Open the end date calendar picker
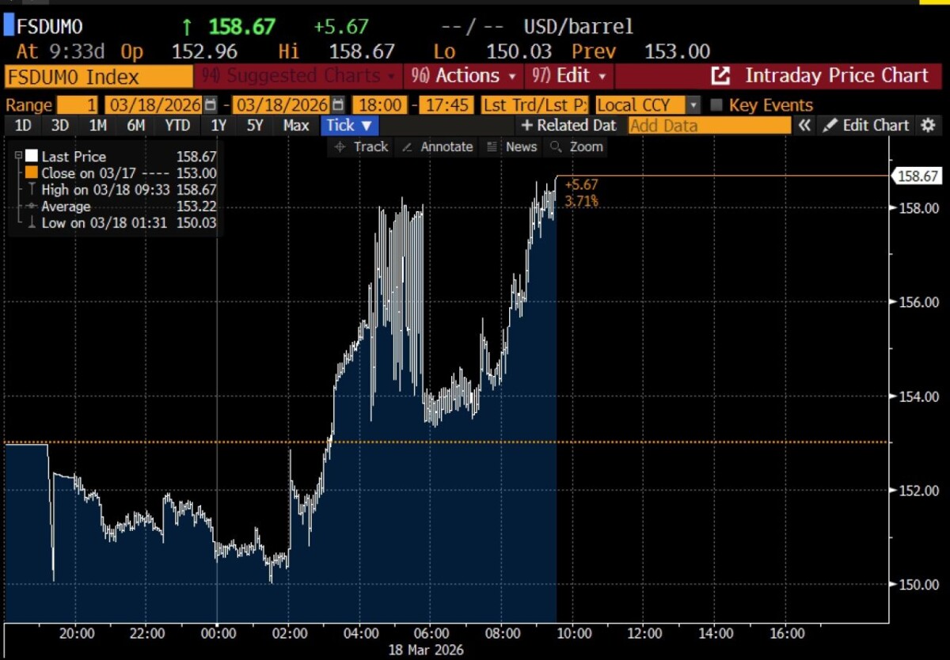This screenshot has height=660, width=950. point(338,105)
